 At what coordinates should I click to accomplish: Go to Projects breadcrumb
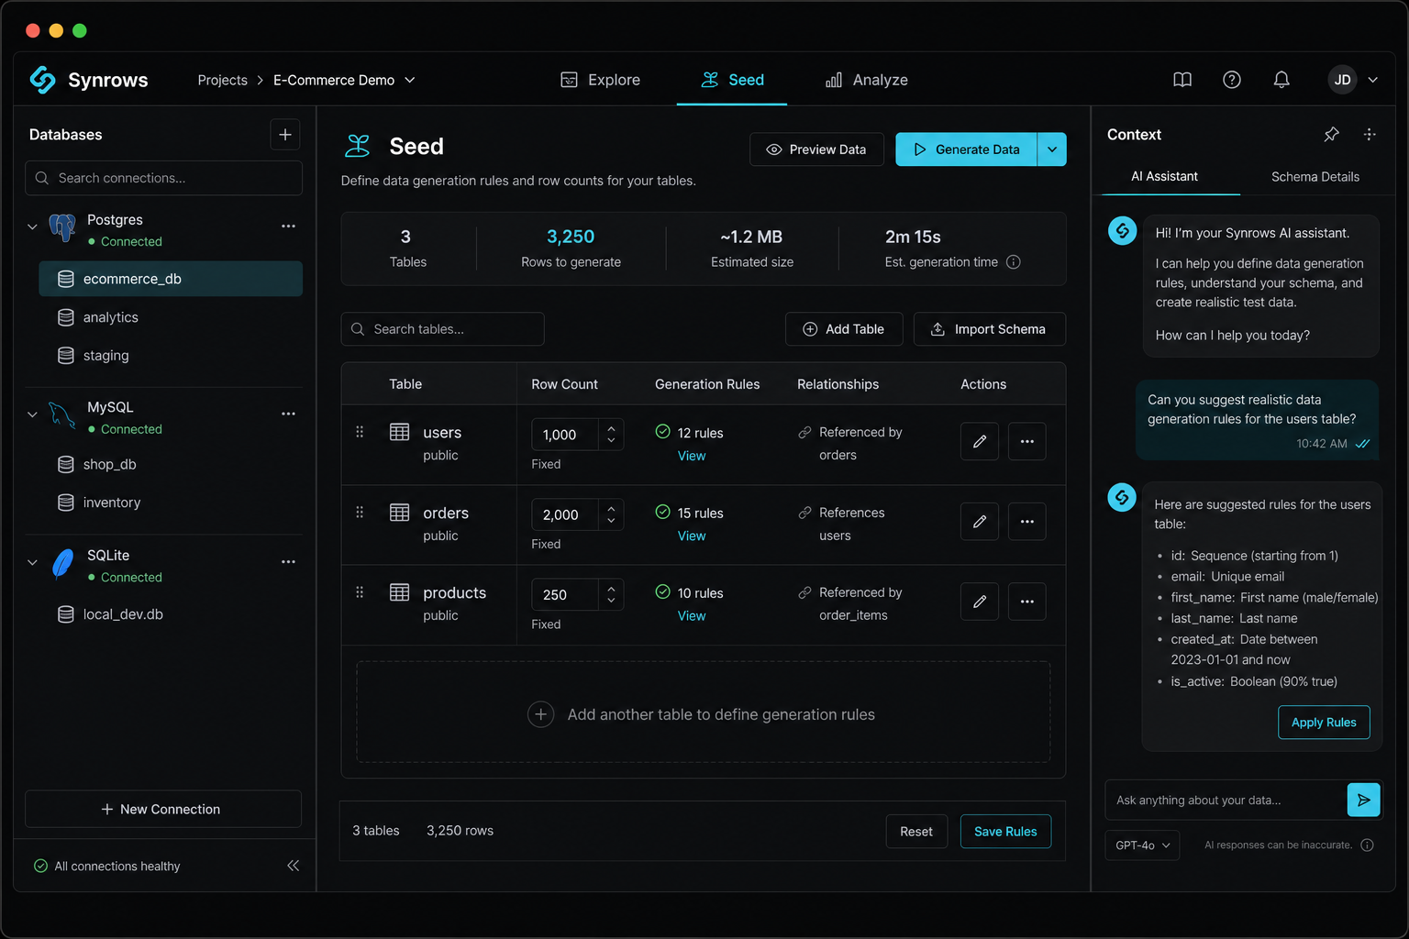click(223, 80)
